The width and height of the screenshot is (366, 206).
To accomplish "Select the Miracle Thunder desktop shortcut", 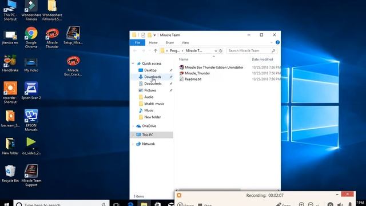I will pos(52,38).
